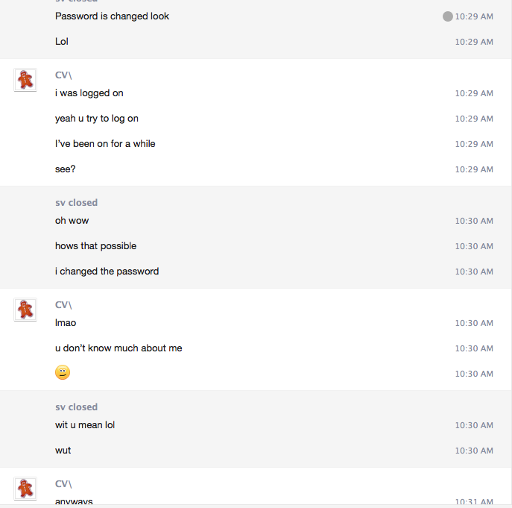
Task: Click the timestamp beside the "Lol" message
Action: click(474, 42)
